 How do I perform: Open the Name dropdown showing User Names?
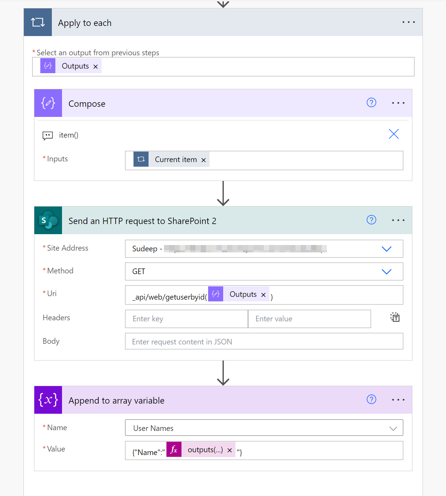point(393,428)
